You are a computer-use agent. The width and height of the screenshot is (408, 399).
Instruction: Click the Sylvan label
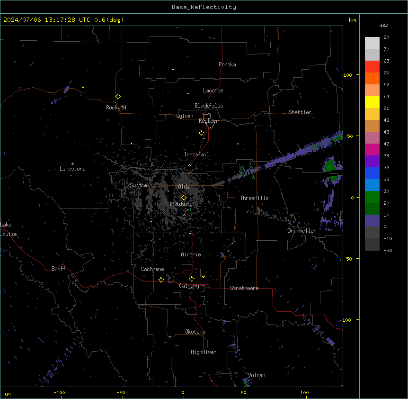click(185, 116)
